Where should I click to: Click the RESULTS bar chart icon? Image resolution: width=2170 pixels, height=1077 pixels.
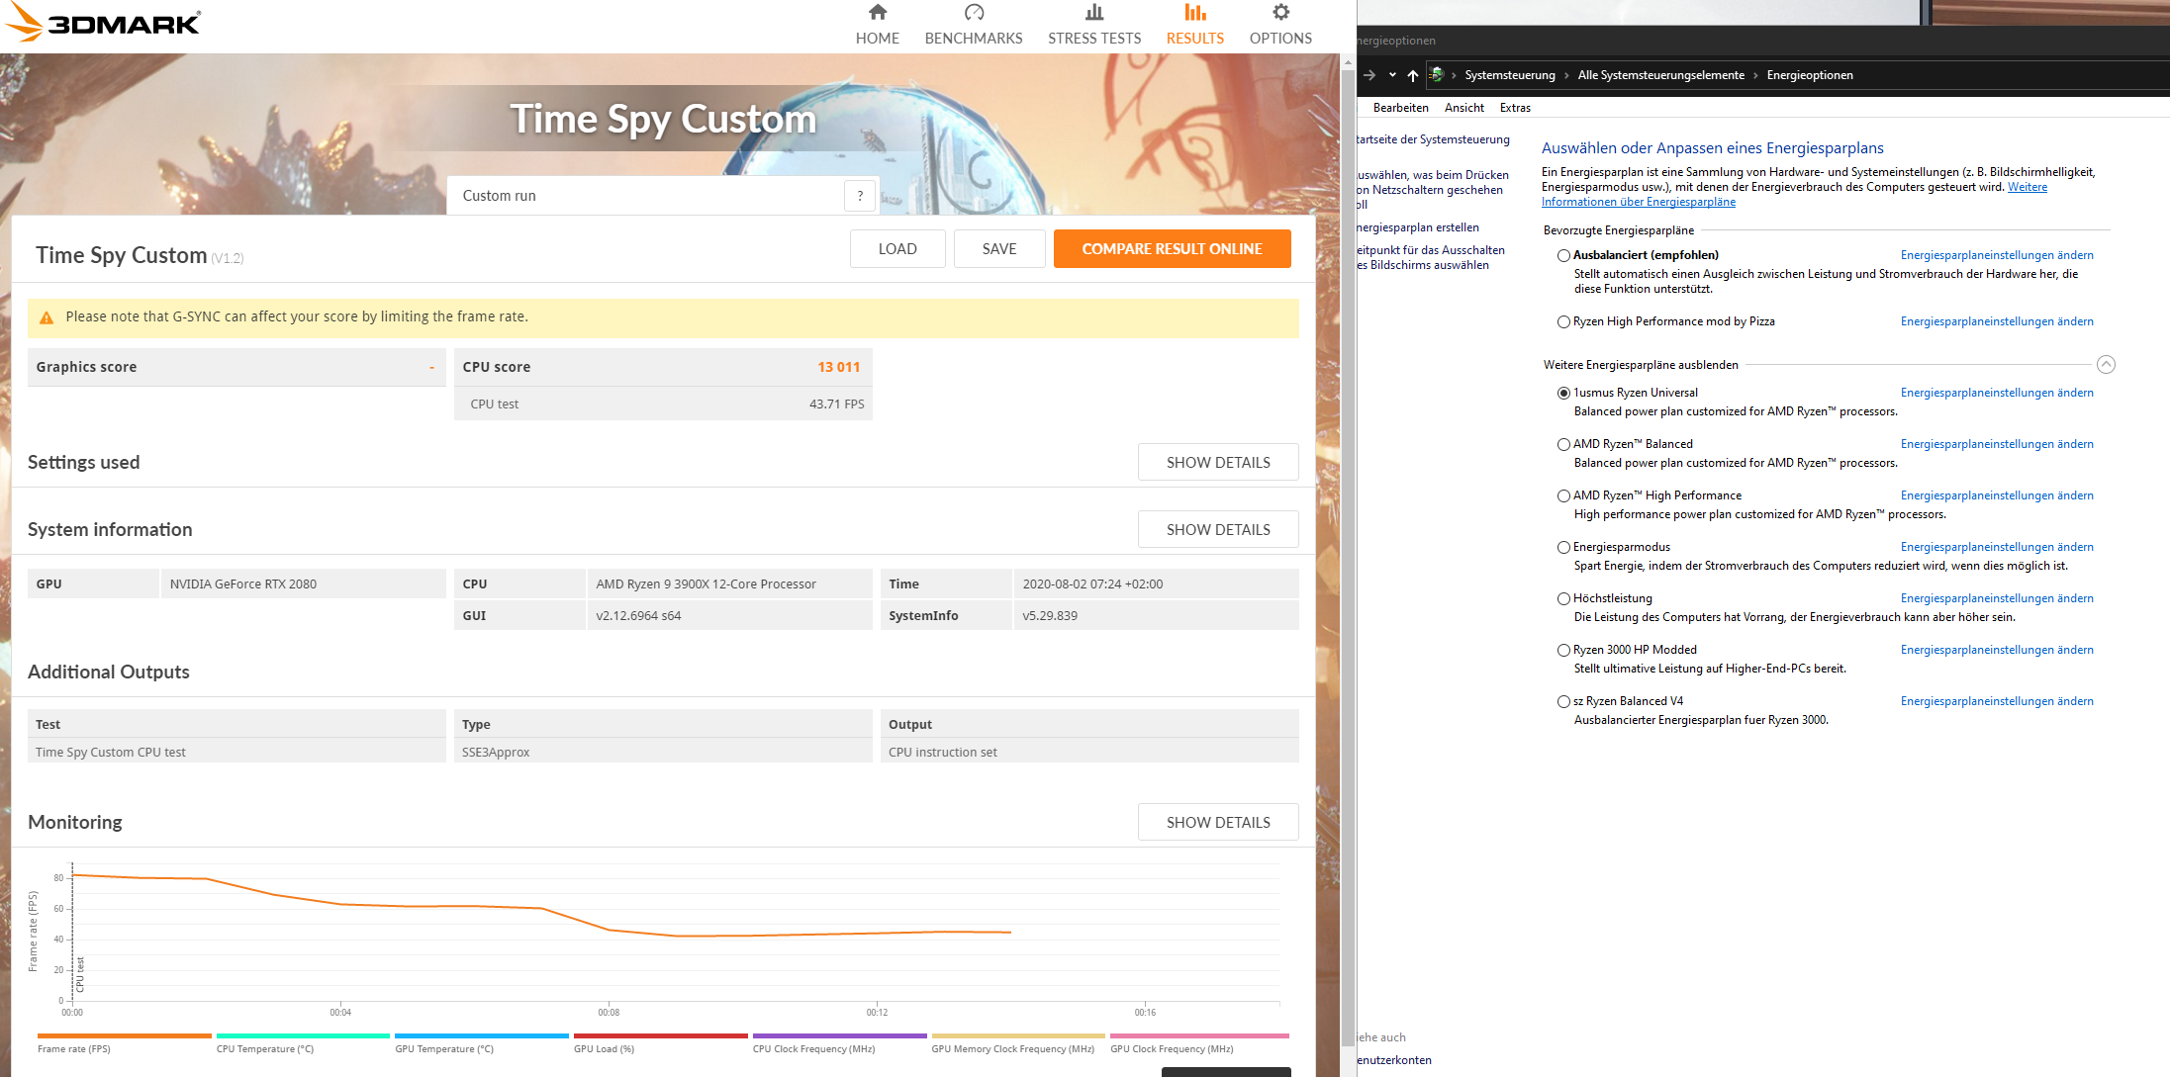(1194, 13)
